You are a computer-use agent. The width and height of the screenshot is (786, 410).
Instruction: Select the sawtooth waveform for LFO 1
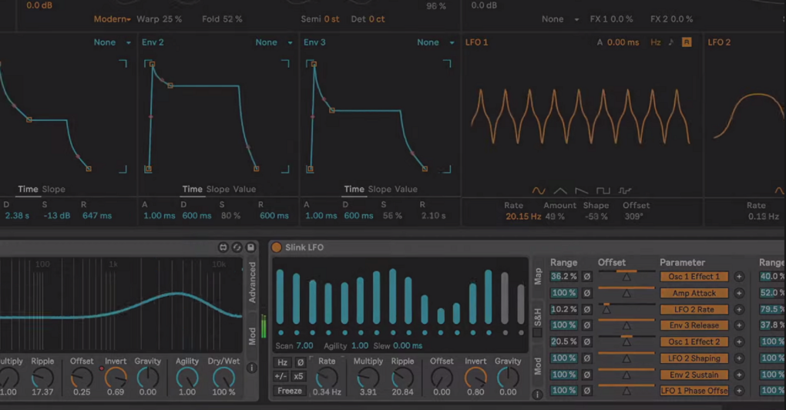[582, 191]
